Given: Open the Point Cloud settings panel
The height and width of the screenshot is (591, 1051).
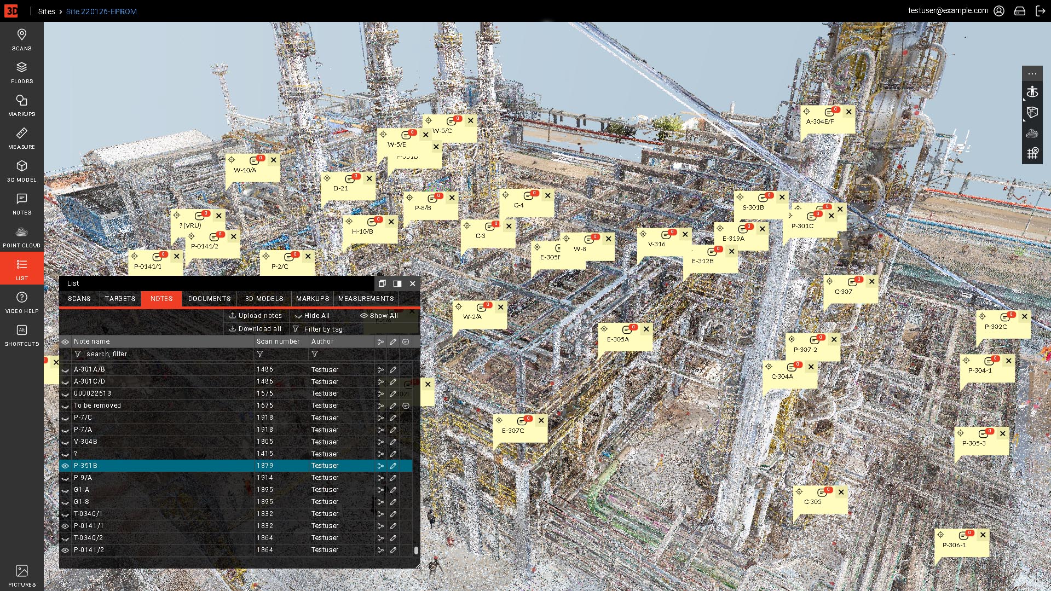Looking at the screenshot, I should (21, 235).
